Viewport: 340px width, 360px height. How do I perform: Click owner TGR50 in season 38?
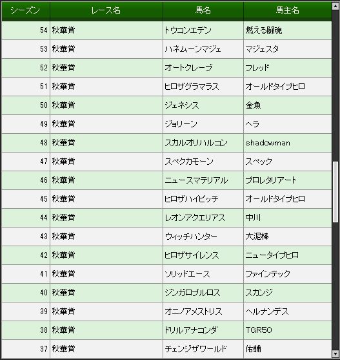point(259,330)
